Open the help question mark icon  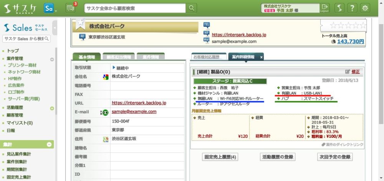(352, 8)
